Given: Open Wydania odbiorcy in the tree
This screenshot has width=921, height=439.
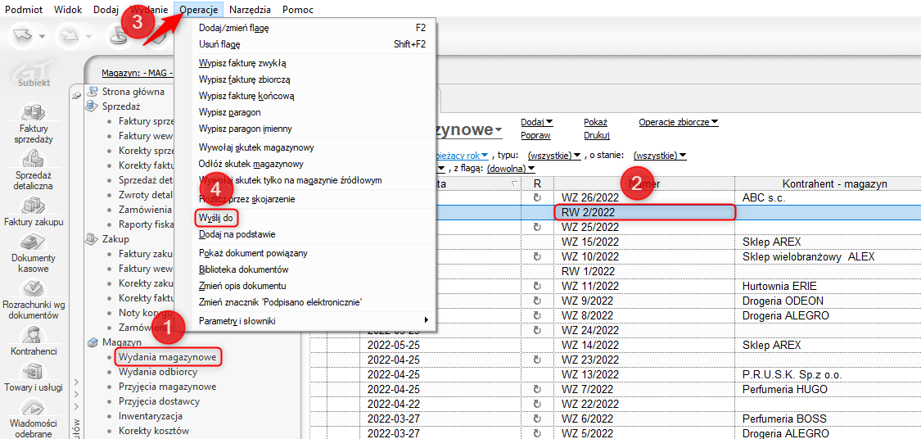Looking at the screenshot, I should [157, 372].
